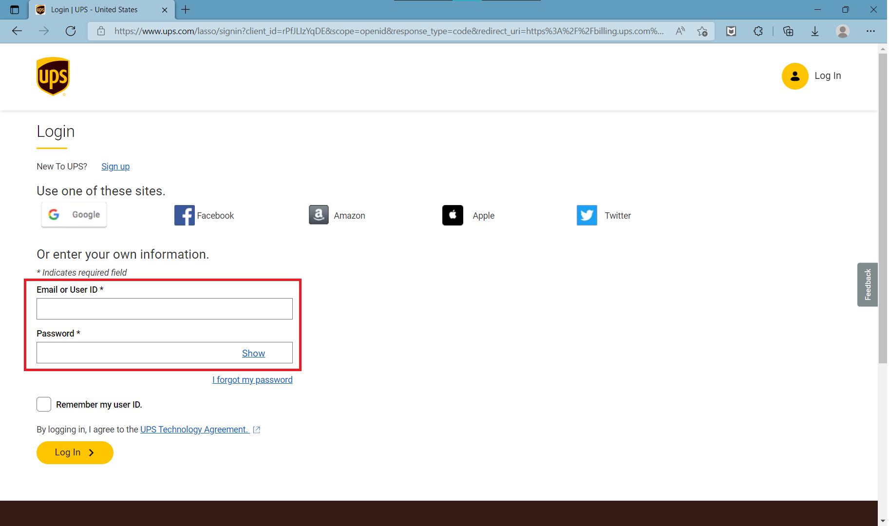Pick the Twitter login option

(x=587, y=215)
